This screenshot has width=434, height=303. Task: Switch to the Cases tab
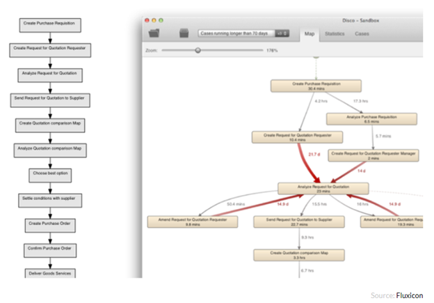[362, 34]
